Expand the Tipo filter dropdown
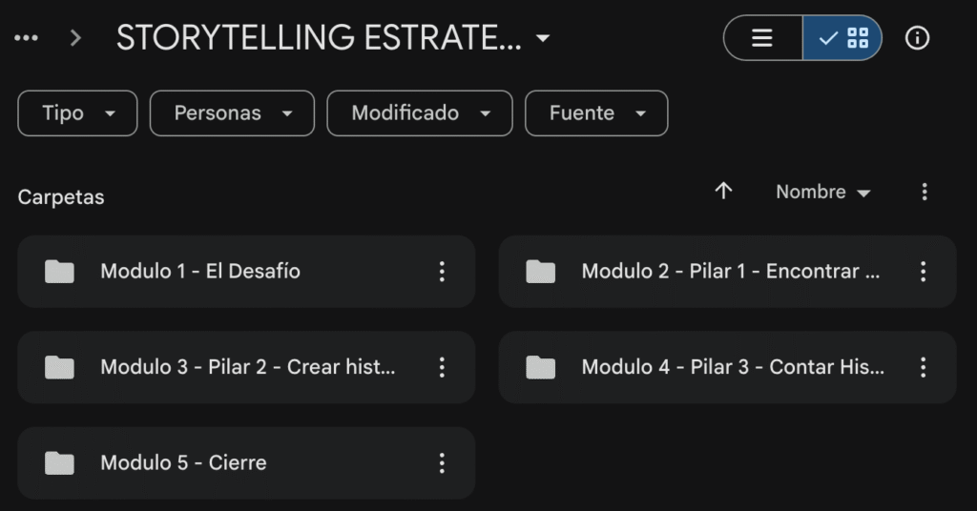 (x=77, y=113)
